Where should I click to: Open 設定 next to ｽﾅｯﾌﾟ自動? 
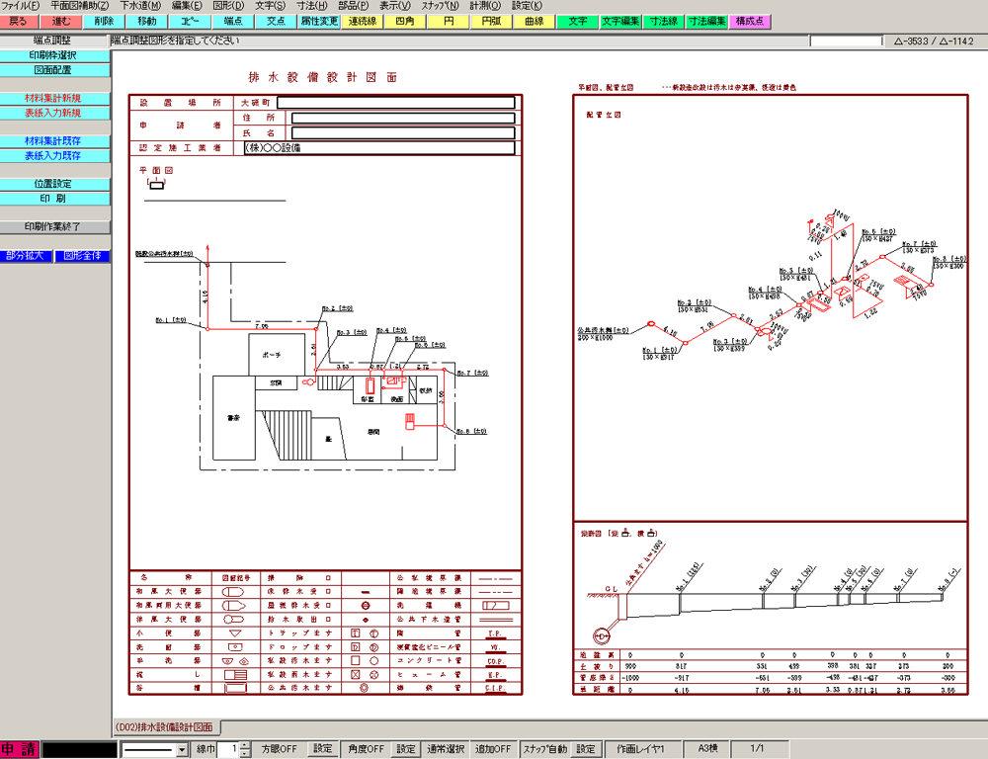[587, 749]
